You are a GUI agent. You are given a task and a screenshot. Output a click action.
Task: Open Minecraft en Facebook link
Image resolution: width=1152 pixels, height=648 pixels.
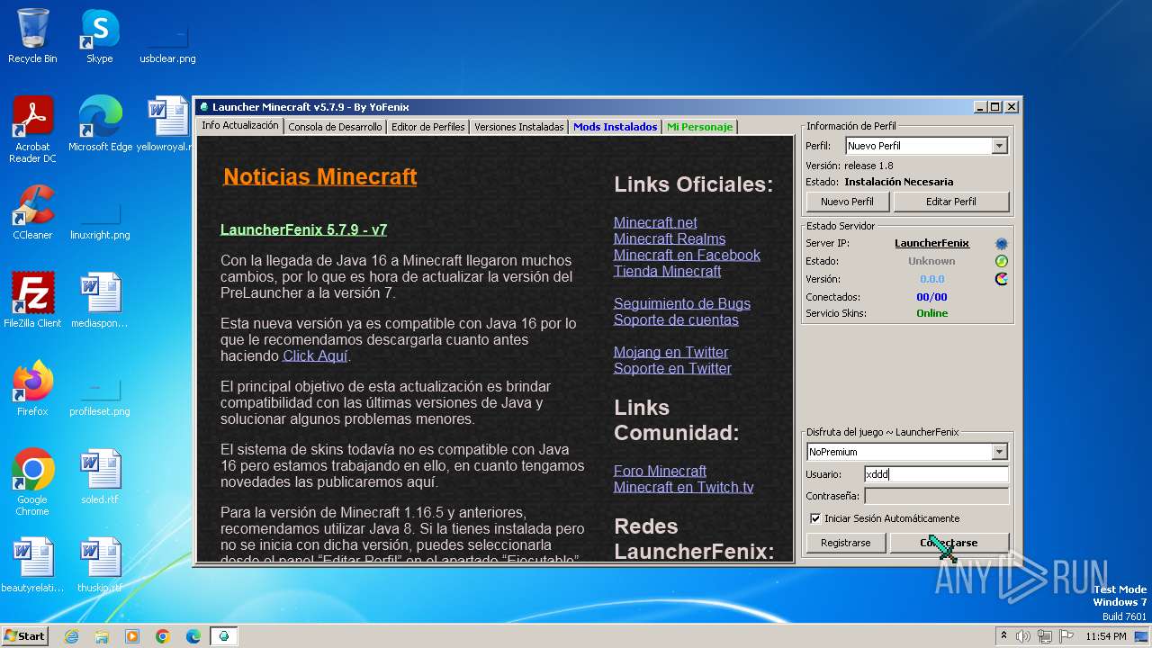pyautogui.click(x=687, y=255)
